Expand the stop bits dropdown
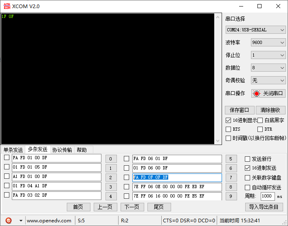The image size is (288, 226). [268, 55]
